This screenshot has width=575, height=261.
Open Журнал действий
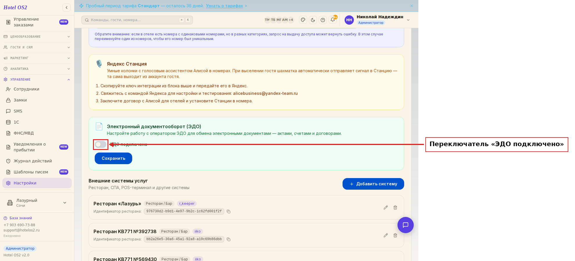(37, 161)
